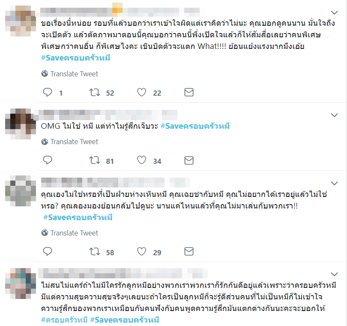The image size is (347, 326).
Task: Retweet the tweet with 58 retweets
Action: point(95,251)
